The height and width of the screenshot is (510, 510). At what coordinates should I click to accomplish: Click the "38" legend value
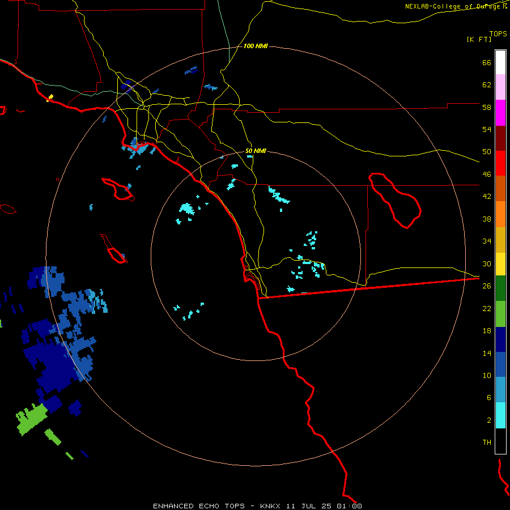point(487,219)
